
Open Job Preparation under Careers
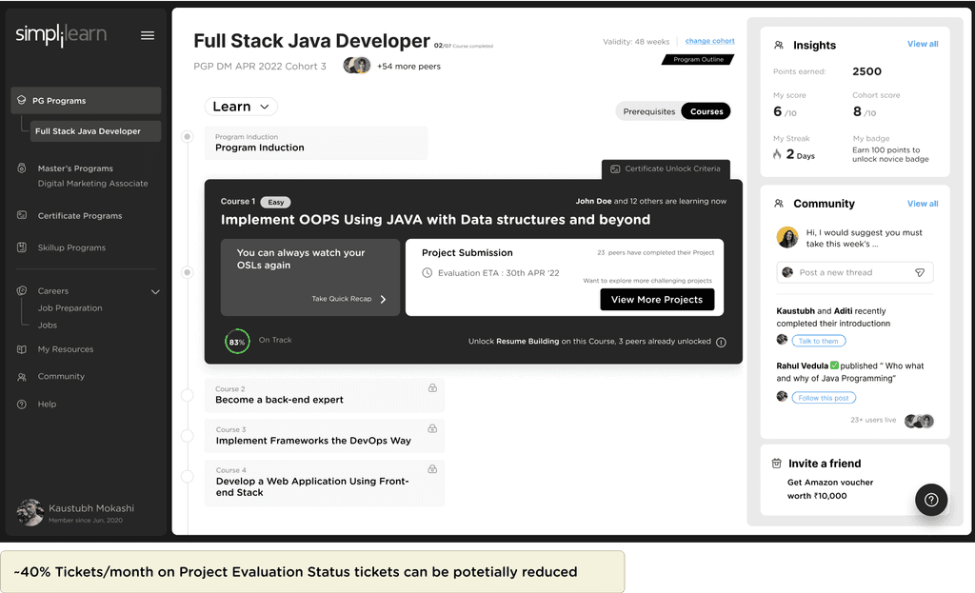point(70,307)
